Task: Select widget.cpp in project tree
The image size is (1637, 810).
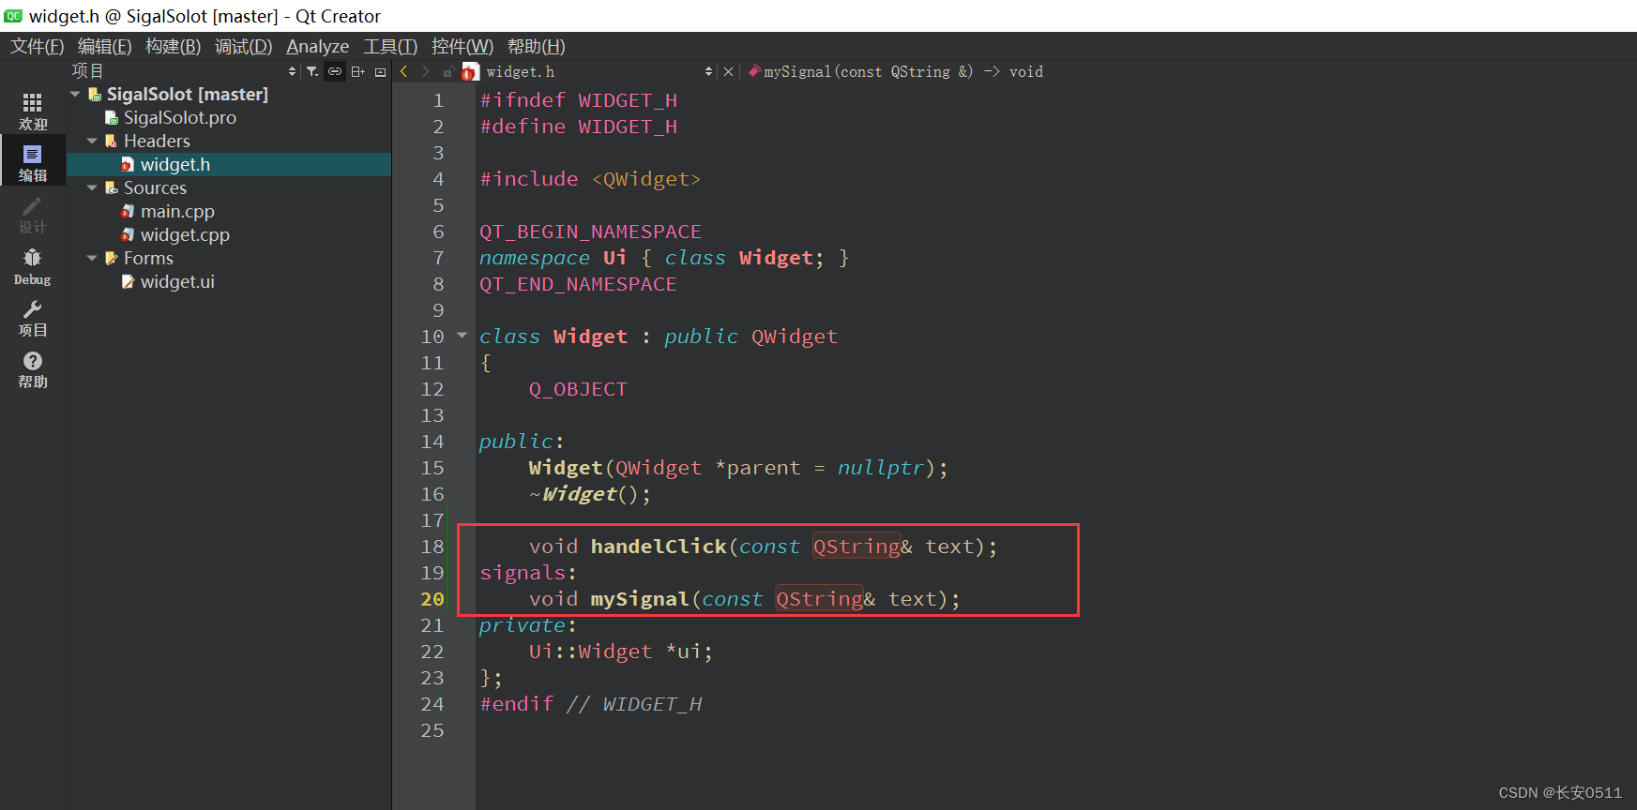Action: 185,234
